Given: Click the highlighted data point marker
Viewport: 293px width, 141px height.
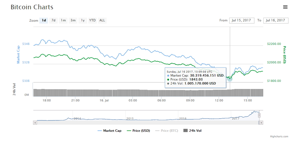Looking at the screenshot, I should [230, 79].
